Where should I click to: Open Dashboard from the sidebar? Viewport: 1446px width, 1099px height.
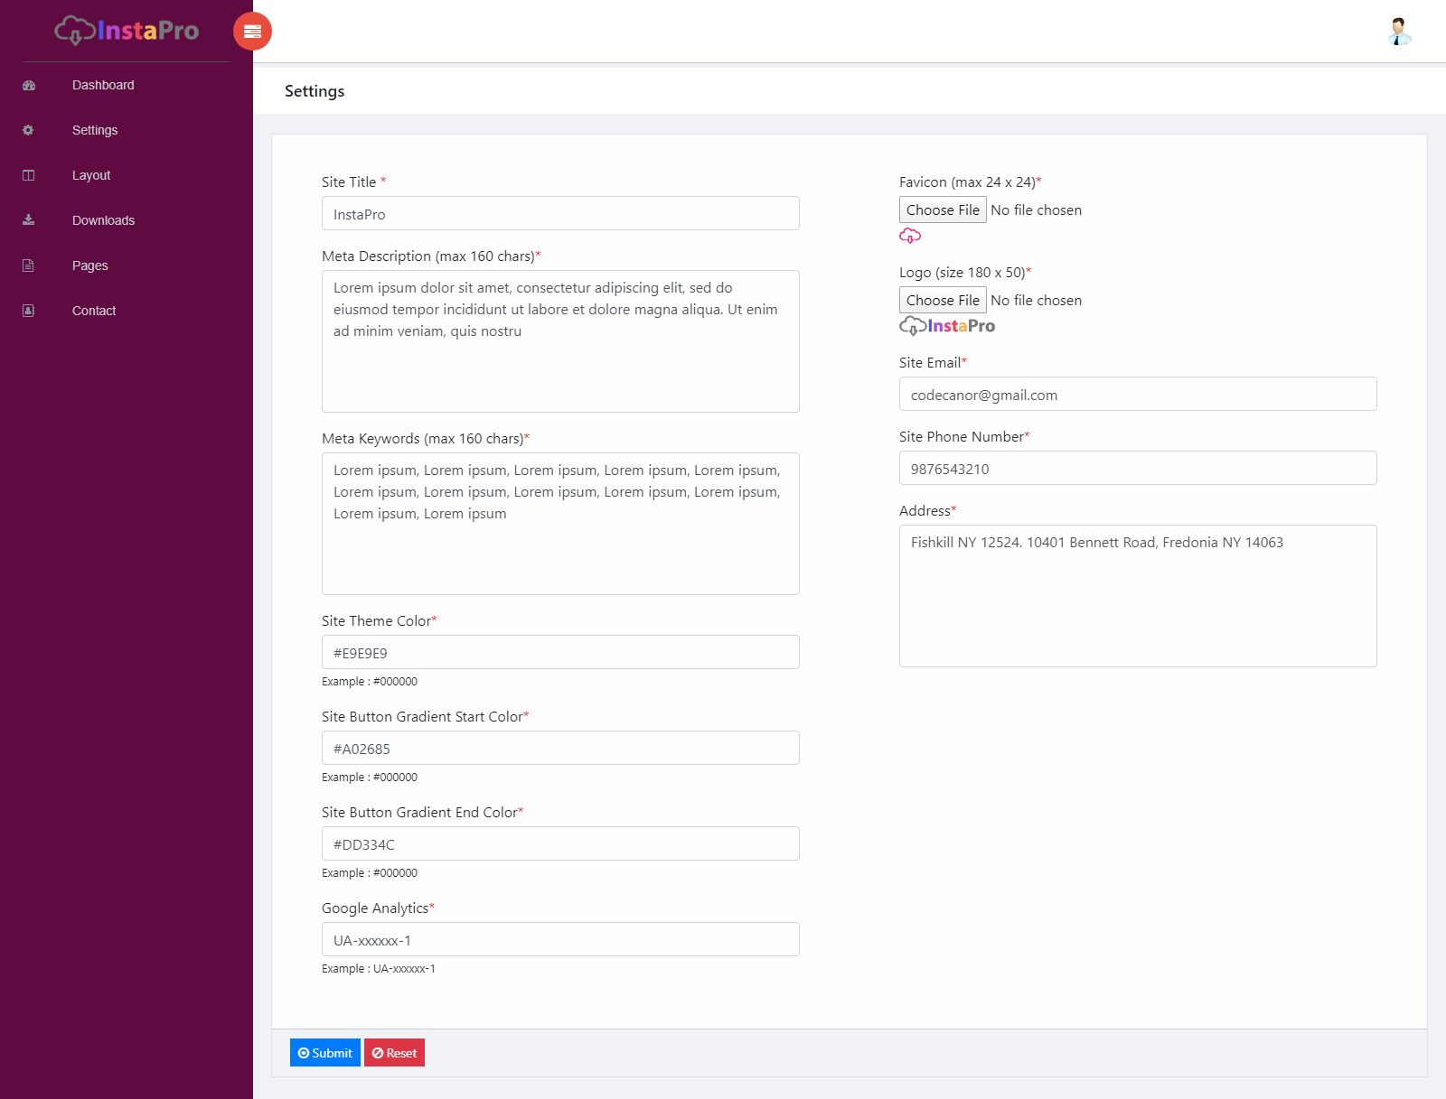tap(103, 85)
